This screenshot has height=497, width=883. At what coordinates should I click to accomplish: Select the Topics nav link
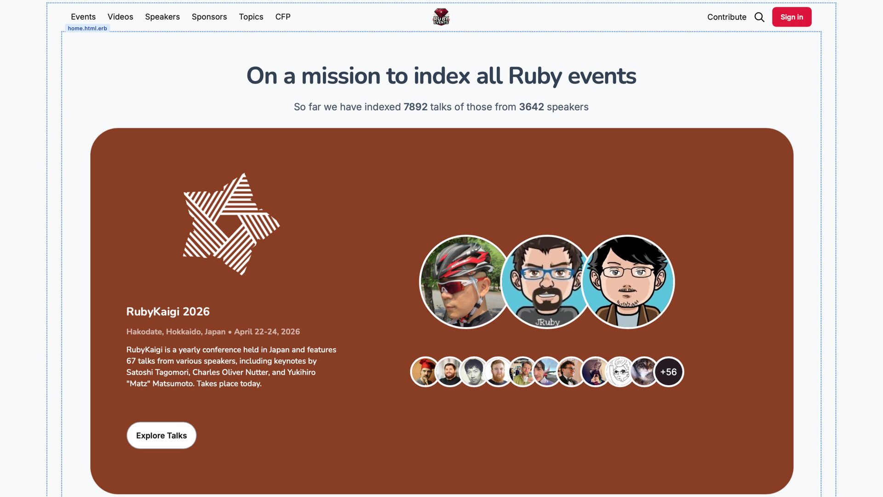(x=251, y=17)
